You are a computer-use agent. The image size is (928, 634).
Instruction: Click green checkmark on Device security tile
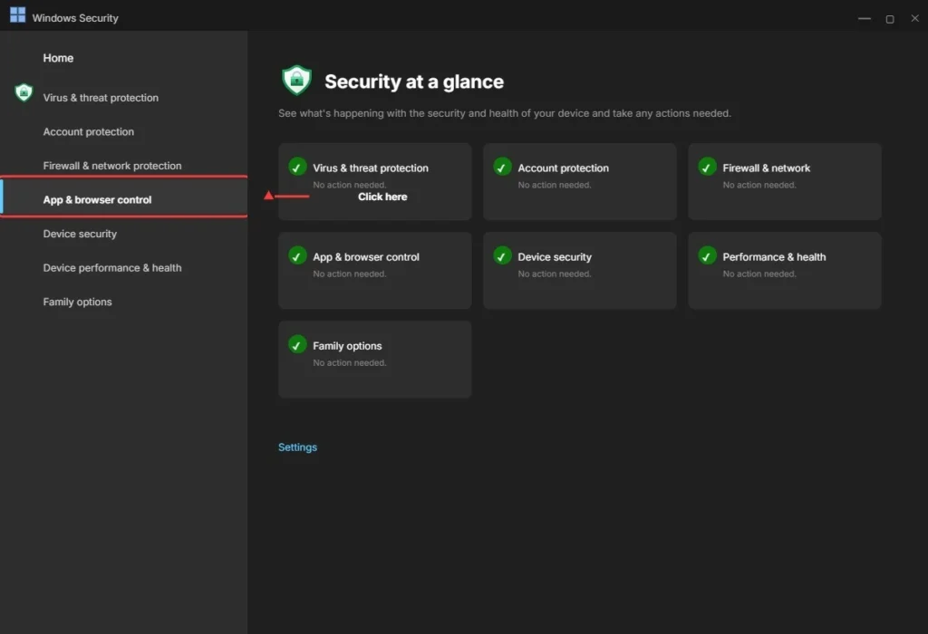tap(502, 256)
